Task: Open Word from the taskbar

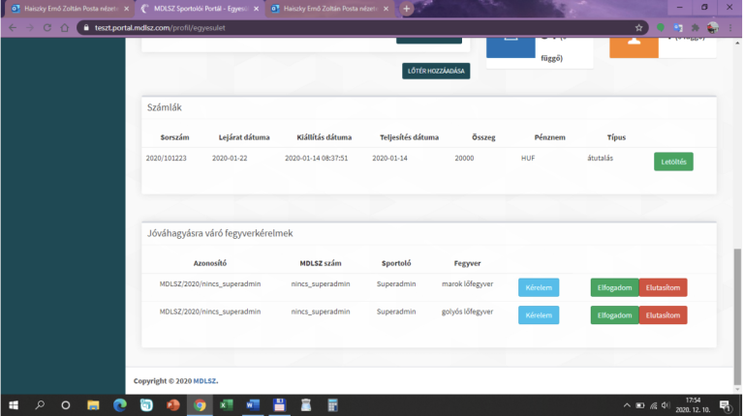Action: point(252,404)
